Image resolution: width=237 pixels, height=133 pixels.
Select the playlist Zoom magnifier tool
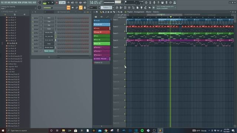tap(119, 12)
